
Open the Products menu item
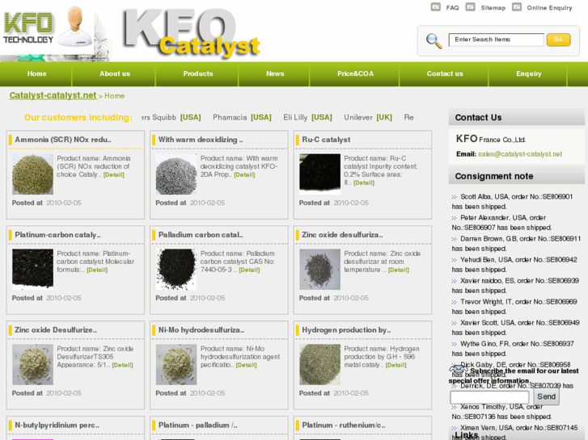[x=198, y=73]
